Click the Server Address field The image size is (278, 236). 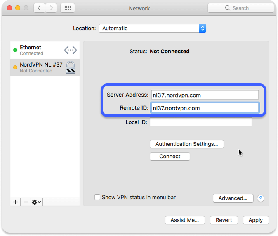pyautogui.click(x=205, y=95)
